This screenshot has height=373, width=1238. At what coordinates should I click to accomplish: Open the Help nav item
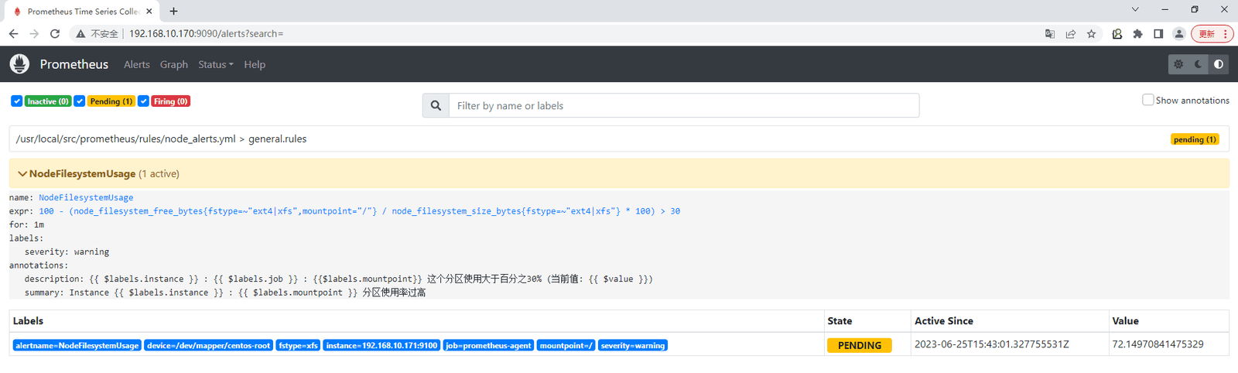255,64
